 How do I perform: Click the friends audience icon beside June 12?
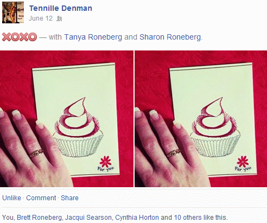click(x=59, y=18)
